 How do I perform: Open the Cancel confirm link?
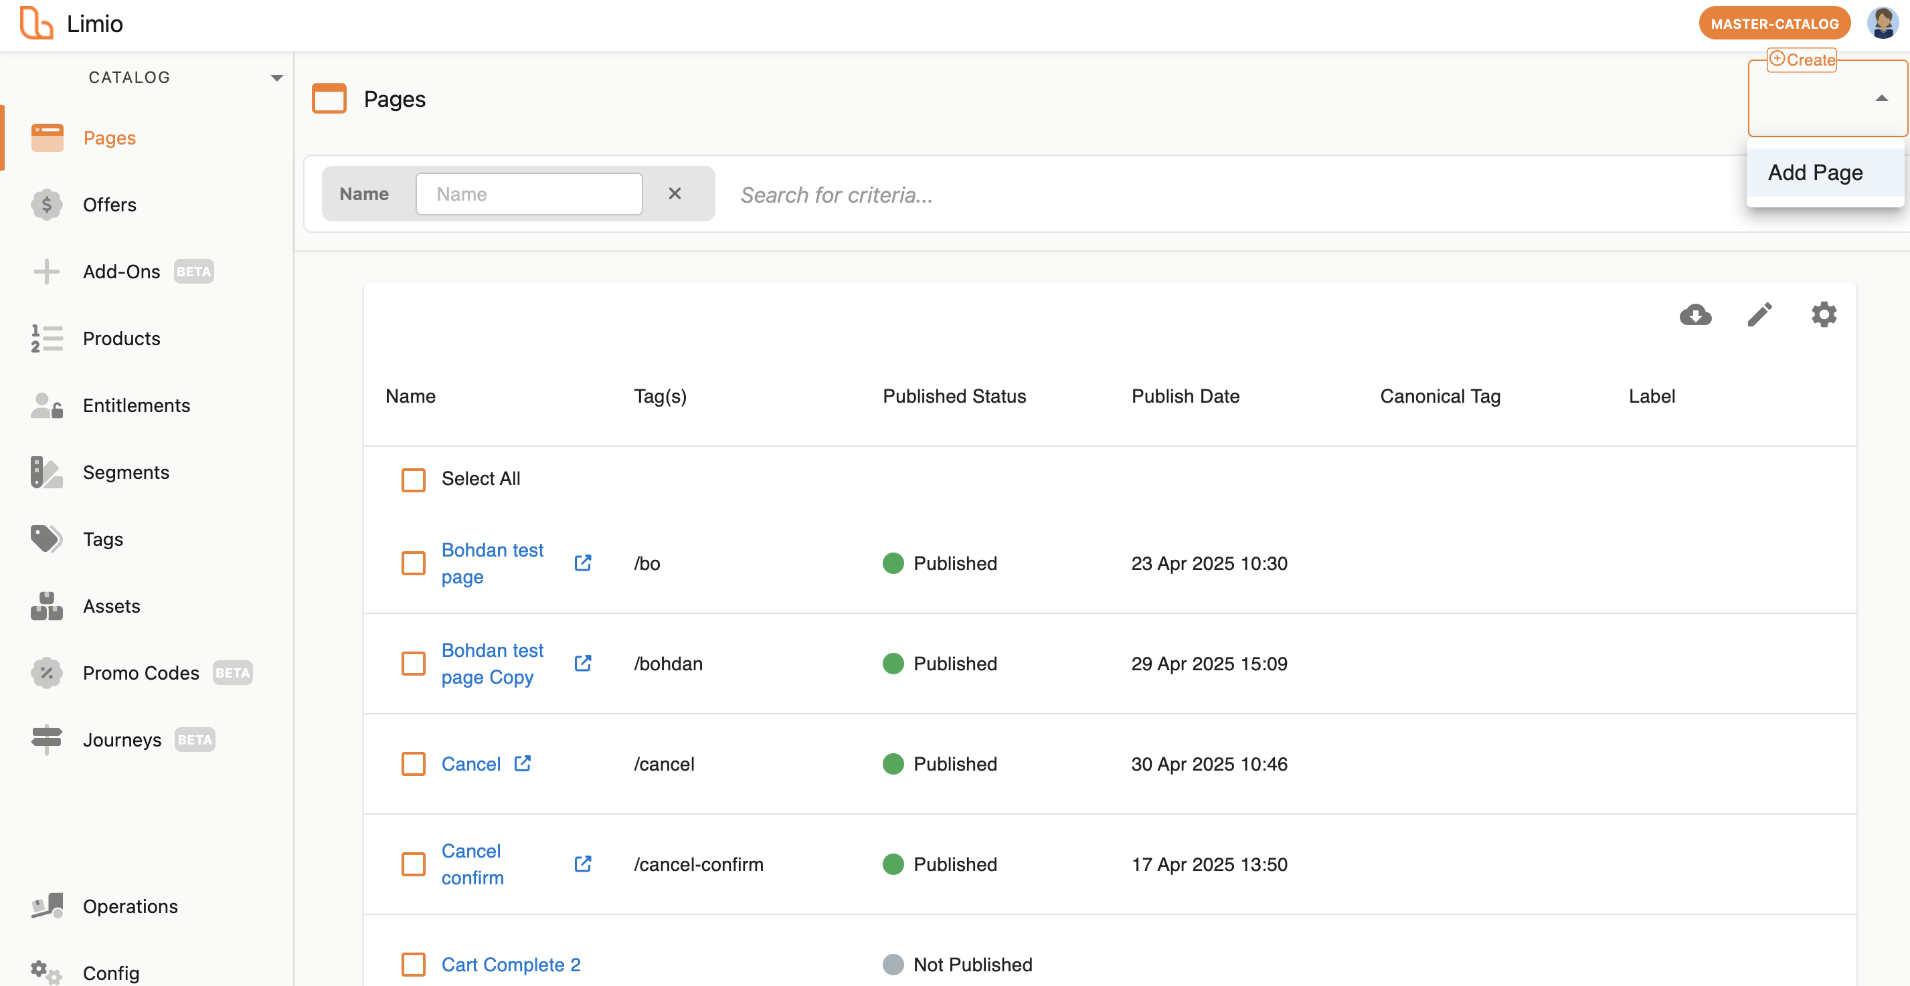472,864
